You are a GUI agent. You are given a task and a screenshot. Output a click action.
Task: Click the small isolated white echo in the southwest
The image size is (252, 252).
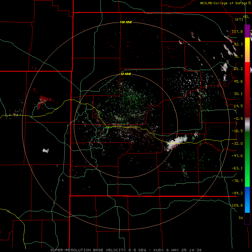46,151
